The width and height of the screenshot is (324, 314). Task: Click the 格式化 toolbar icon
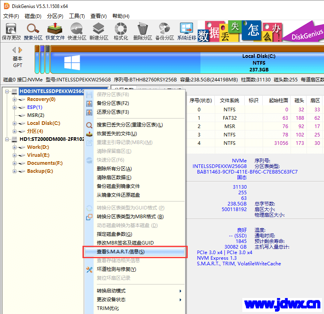click(121, 29)
